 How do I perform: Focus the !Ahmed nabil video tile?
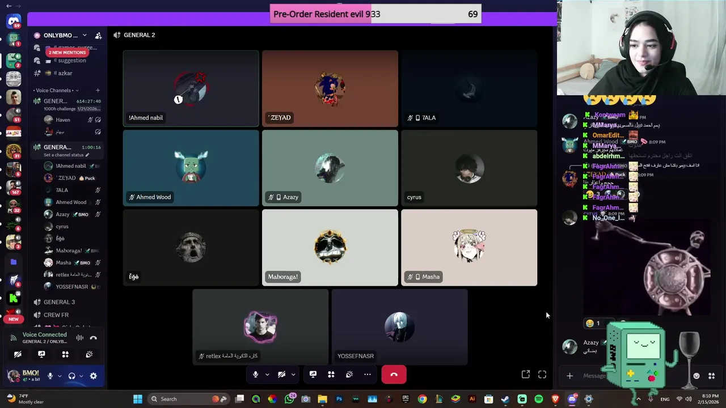191,88
